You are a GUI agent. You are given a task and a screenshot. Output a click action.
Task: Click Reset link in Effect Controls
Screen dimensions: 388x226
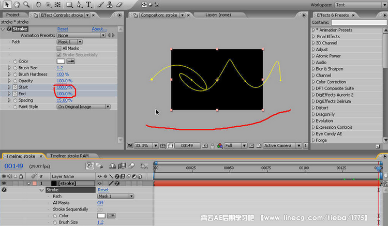(x=63, y=29)
